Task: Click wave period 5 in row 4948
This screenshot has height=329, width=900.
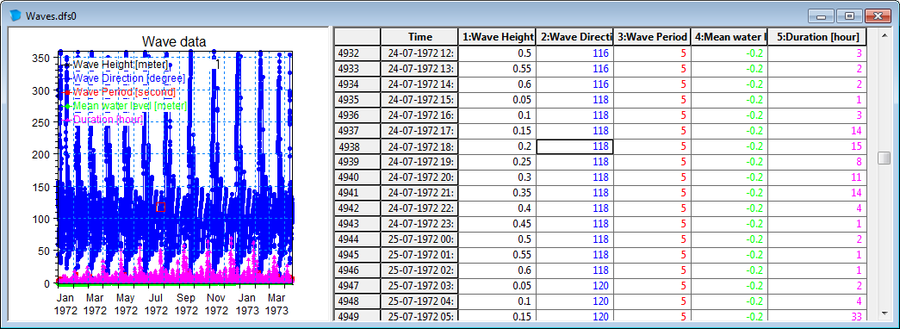Action: [x=652, y=301]
